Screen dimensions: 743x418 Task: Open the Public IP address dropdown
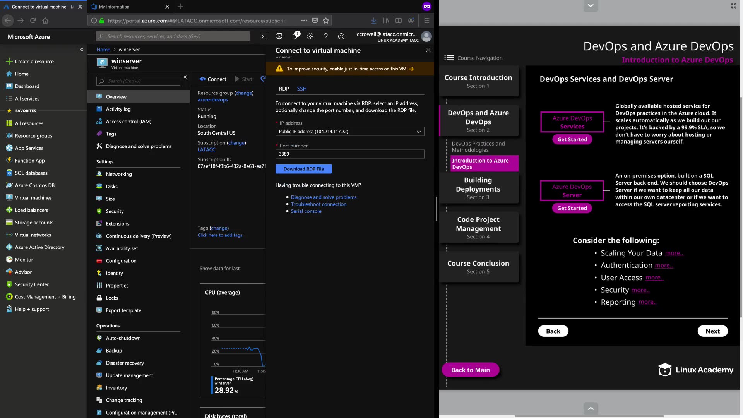coord(350,132)
